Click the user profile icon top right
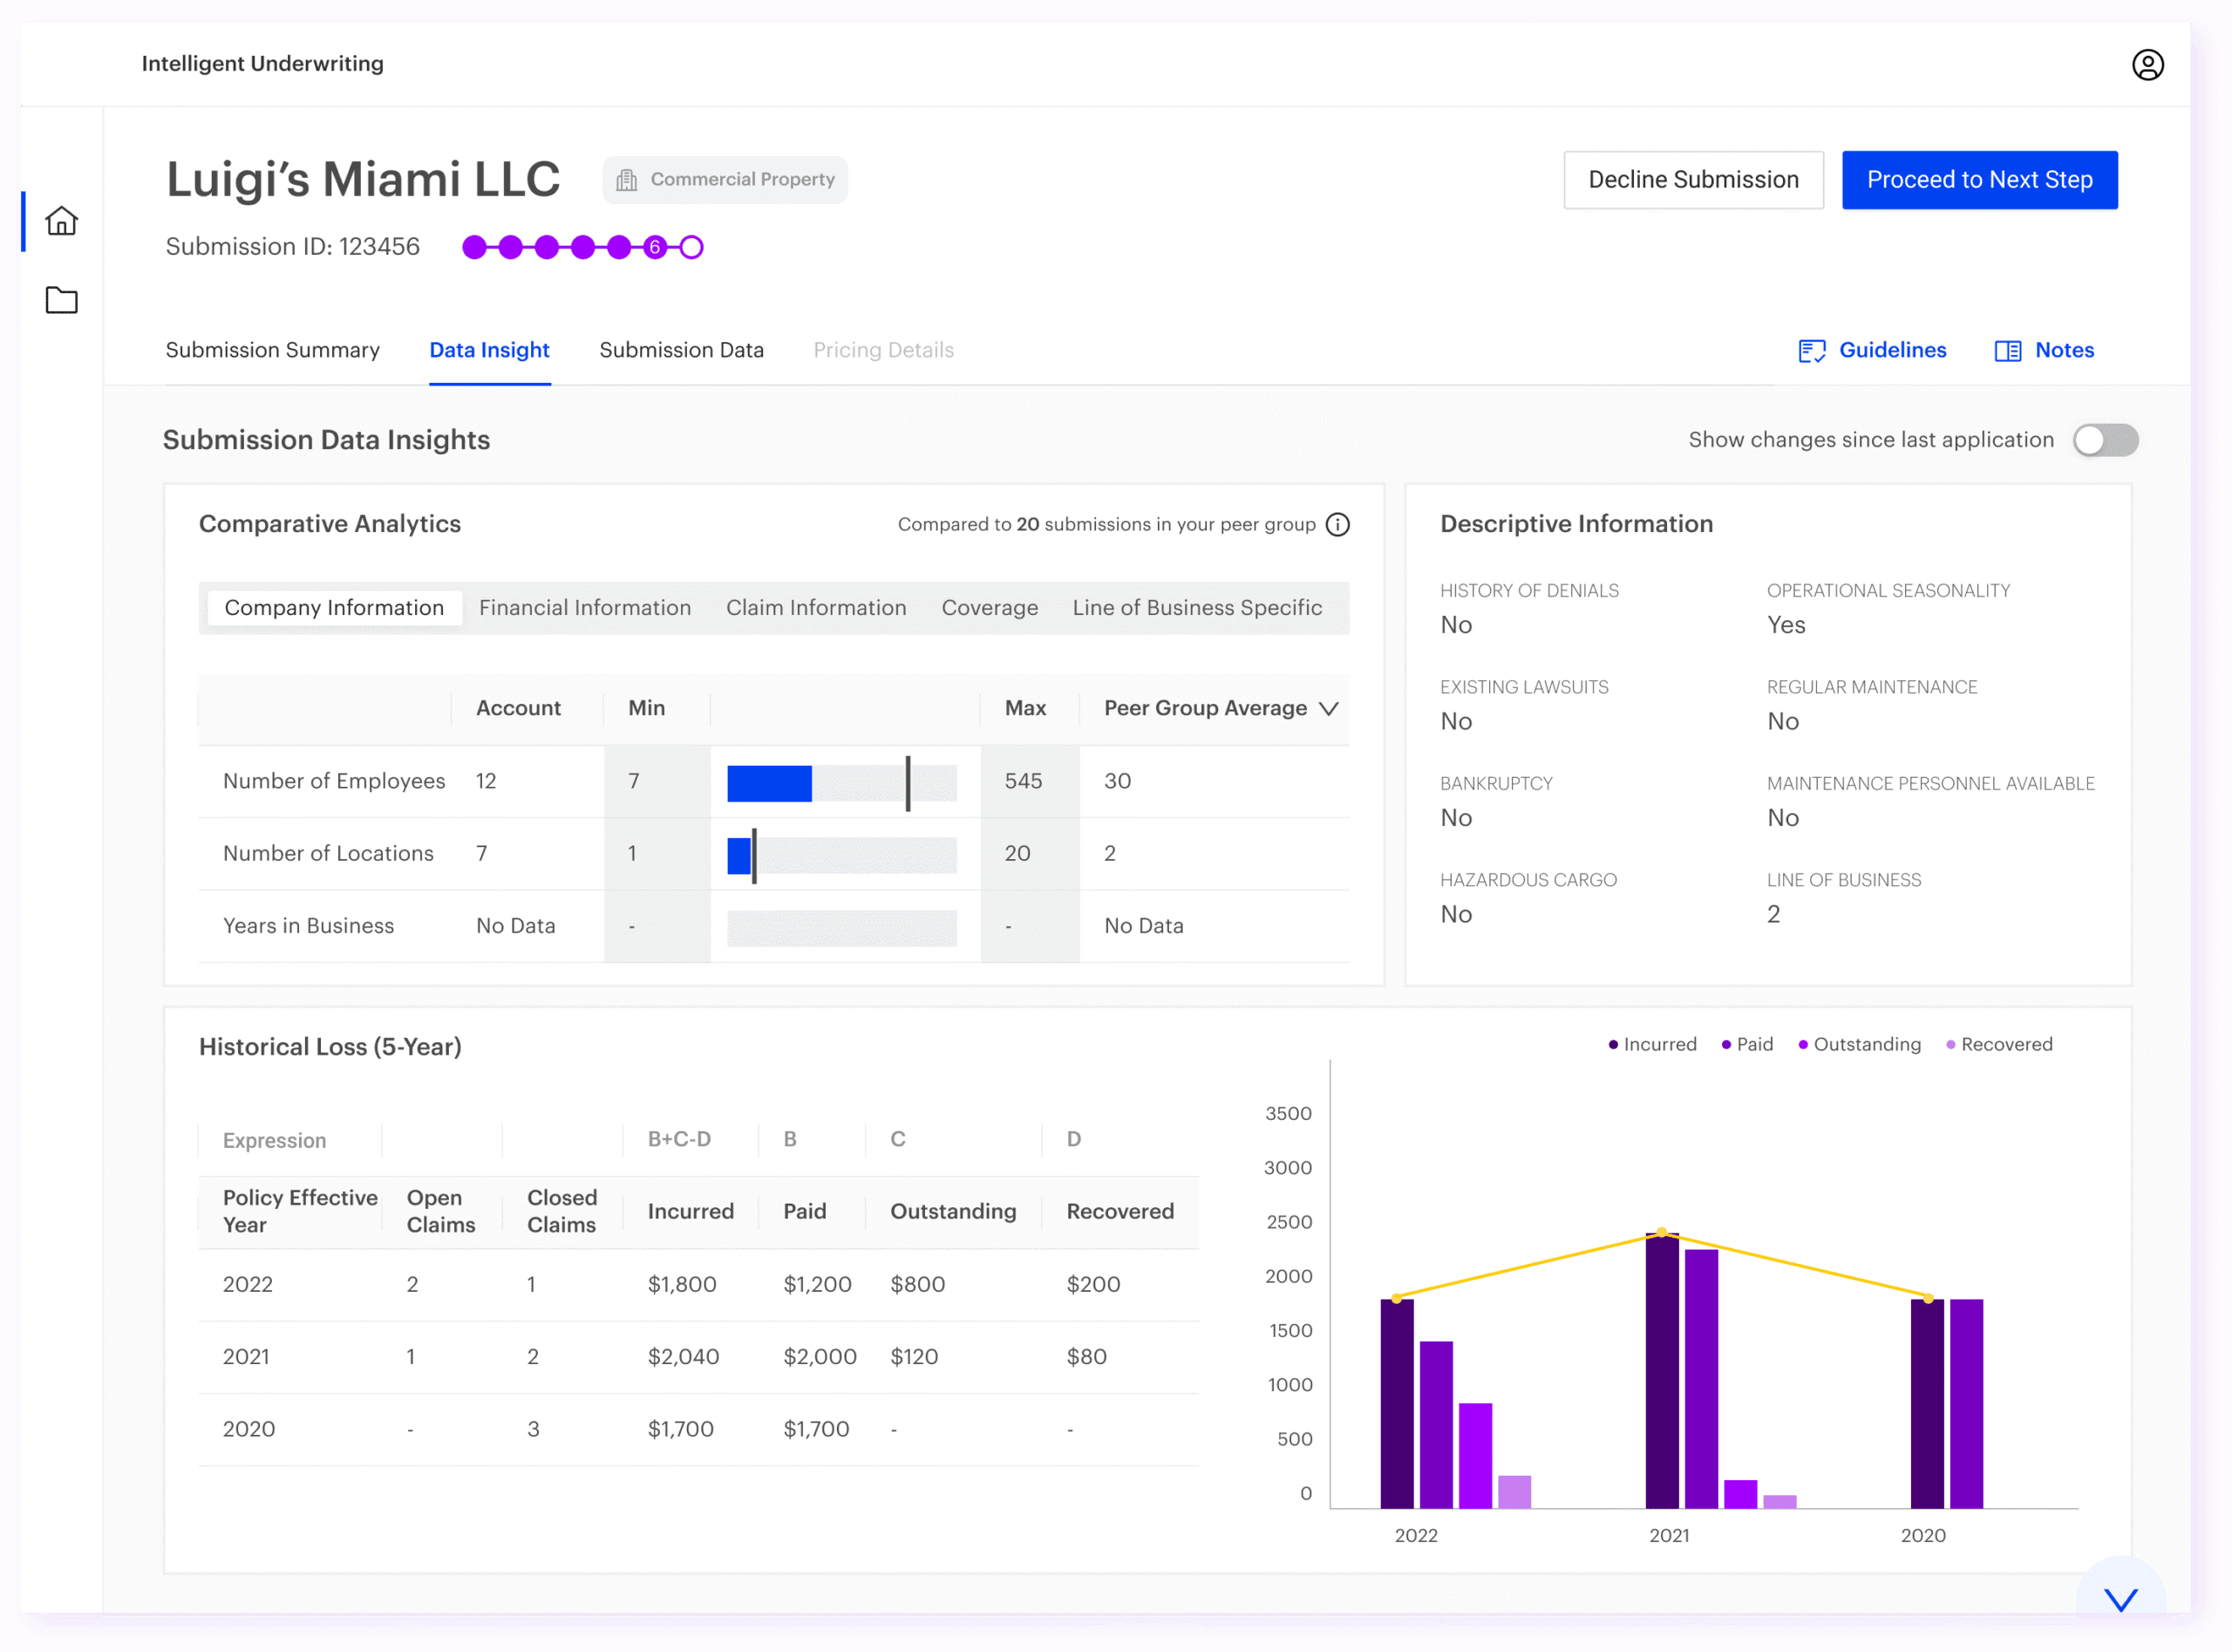The image size is (2232, 1652). click(2148, 64)
